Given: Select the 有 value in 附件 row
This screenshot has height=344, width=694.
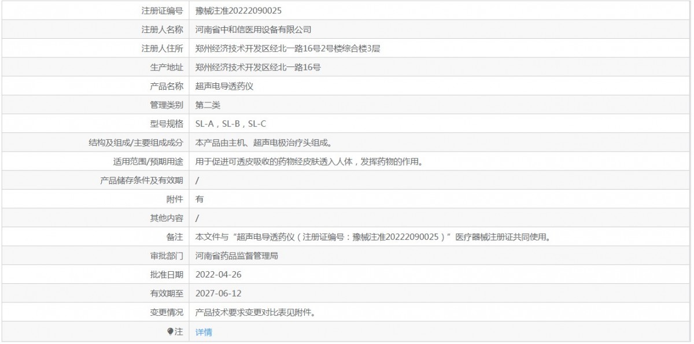Looking at the screenshot, I should pyautogui.click(x=200, y=199).
